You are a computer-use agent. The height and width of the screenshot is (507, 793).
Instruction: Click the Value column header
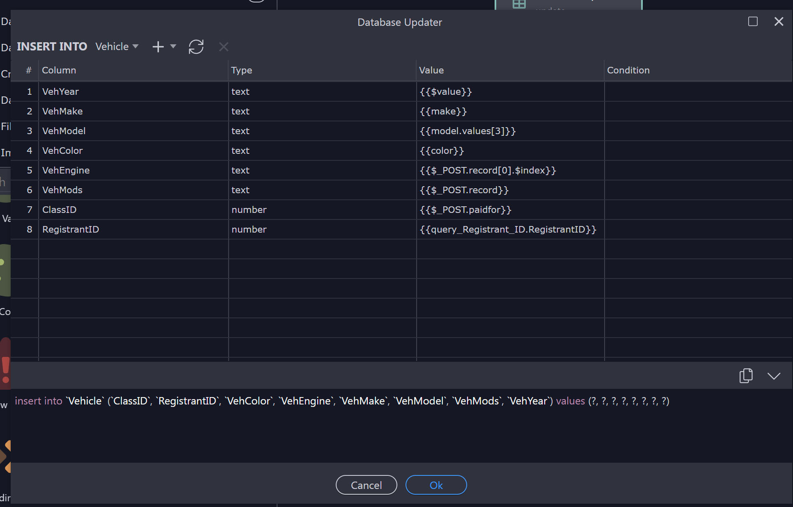510,70
